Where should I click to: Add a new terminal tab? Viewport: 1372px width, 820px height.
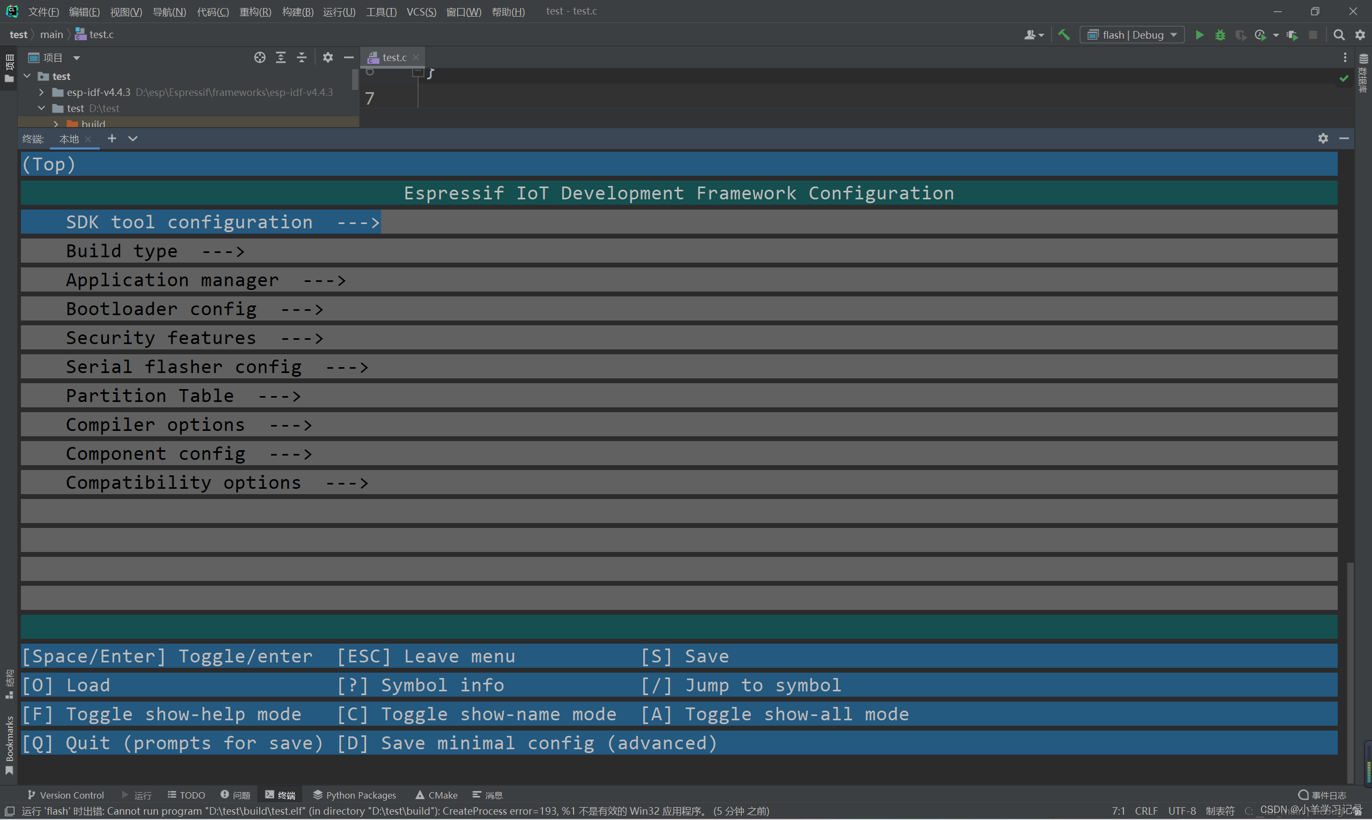pos(111,139)
